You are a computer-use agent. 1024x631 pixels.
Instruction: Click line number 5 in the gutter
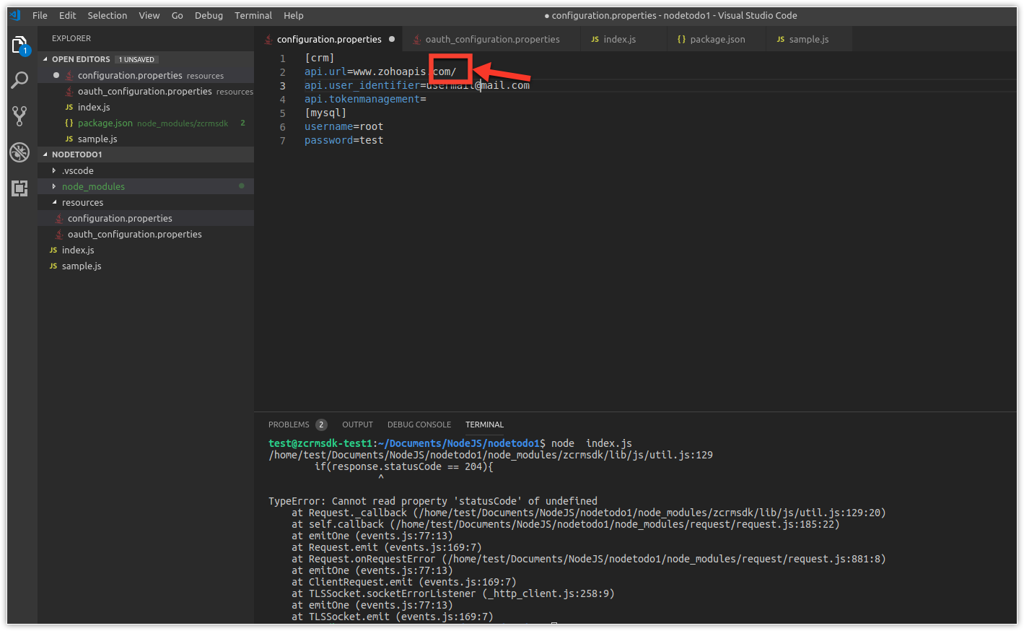[x=283, y=113]
